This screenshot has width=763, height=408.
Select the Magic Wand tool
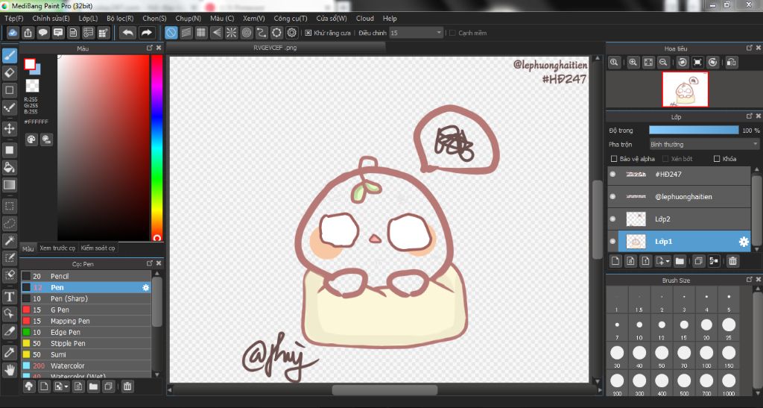click(9, 240)
